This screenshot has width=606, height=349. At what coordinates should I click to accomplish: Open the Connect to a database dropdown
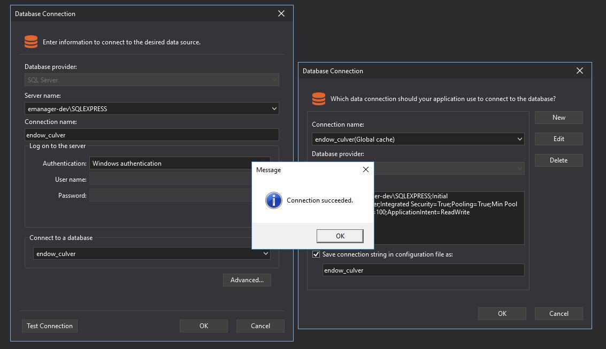pyautogui.click(x=265, y=254)
